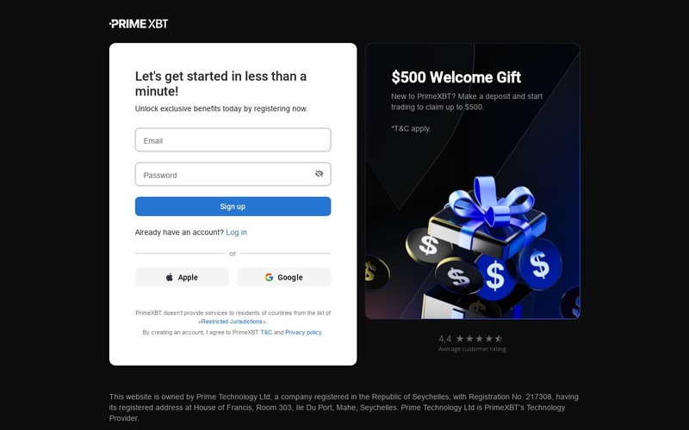This screenshot has width=689, height=430.
Task: Submit with the Sign up button
Action: (233, 206)
